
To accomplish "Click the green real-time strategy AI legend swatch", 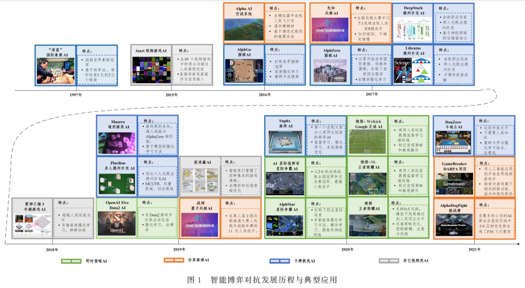I will pos(71,261).
